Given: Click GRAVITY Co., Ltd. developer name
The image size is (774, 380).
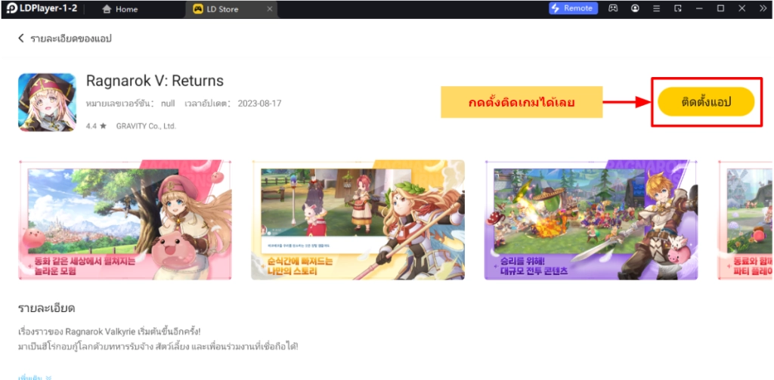Looking at the screenshot, I should click(x=146, y=126).
